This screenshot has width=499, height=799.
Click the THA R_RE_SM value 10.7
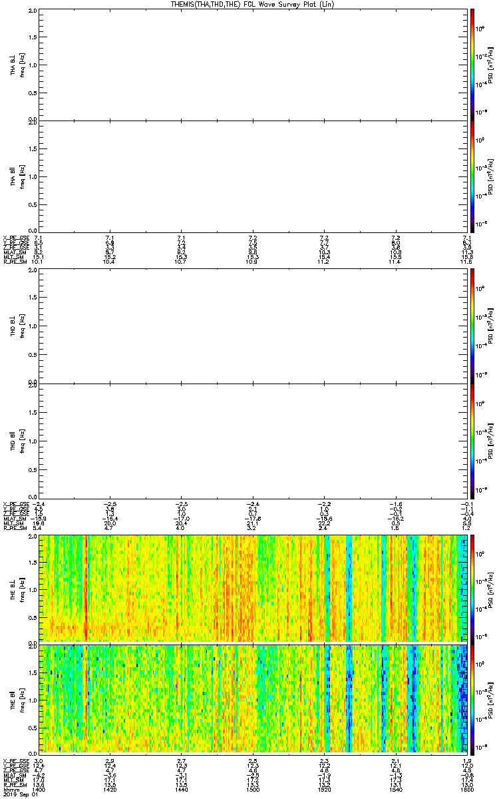(x=181, y=262)
